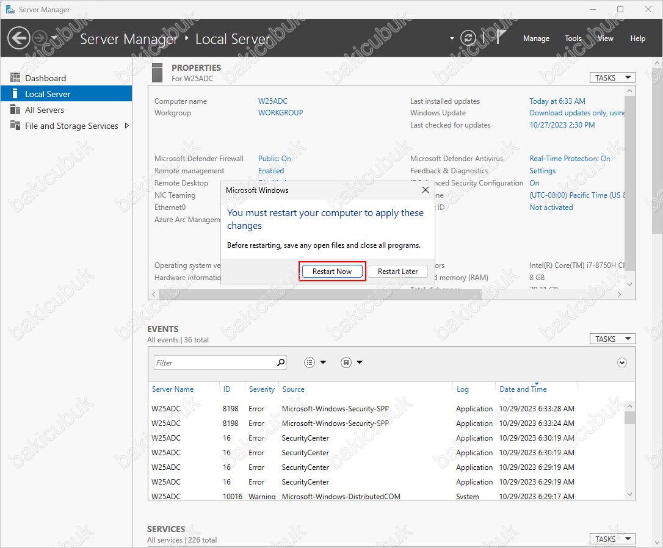
Task: Open the Events TASKS dropdown
Action: (612, 339)
